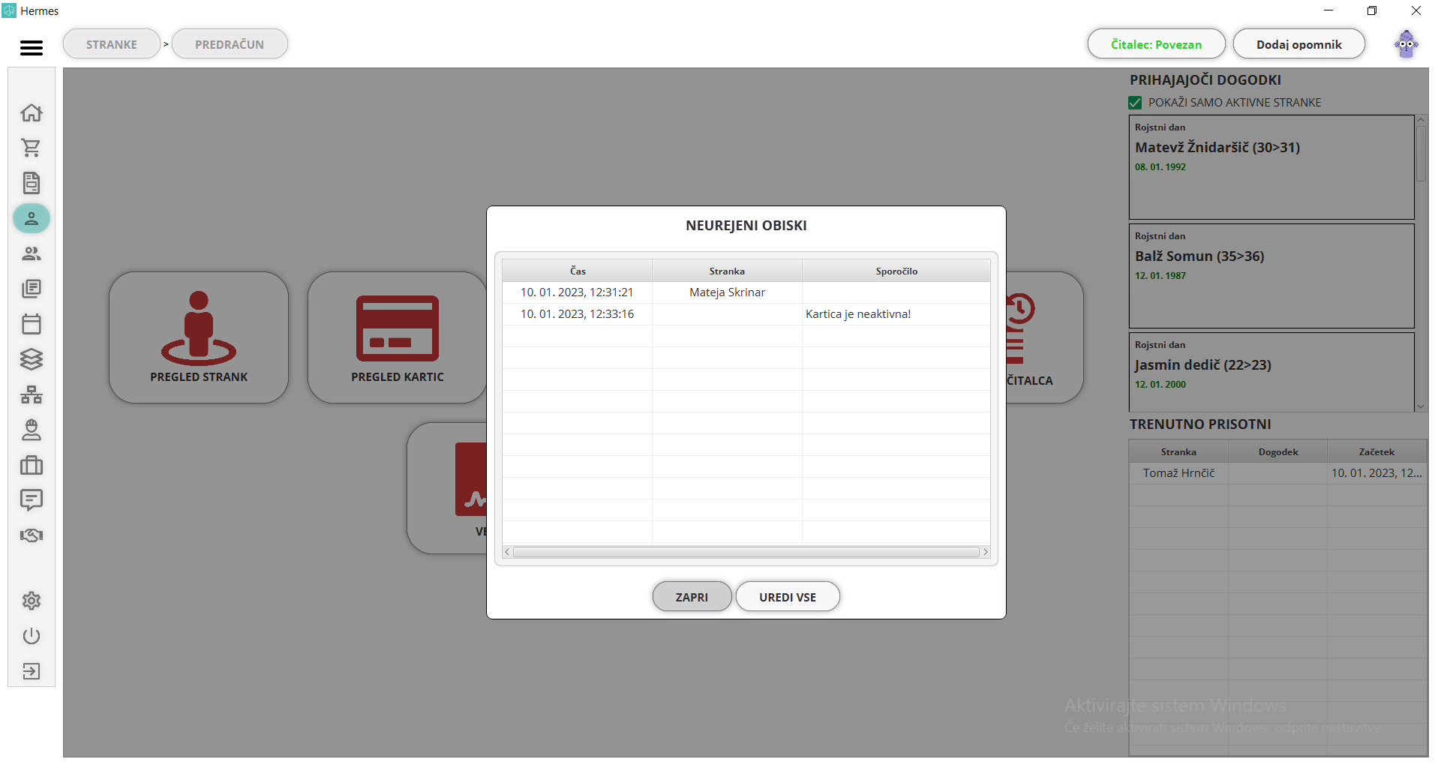Click the dialog horizontal scrollbar track
The image size is (1438, 771).
(746, 552)
